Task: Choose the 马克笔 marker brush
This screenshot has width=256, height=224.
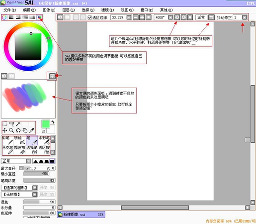Action: 7,150
